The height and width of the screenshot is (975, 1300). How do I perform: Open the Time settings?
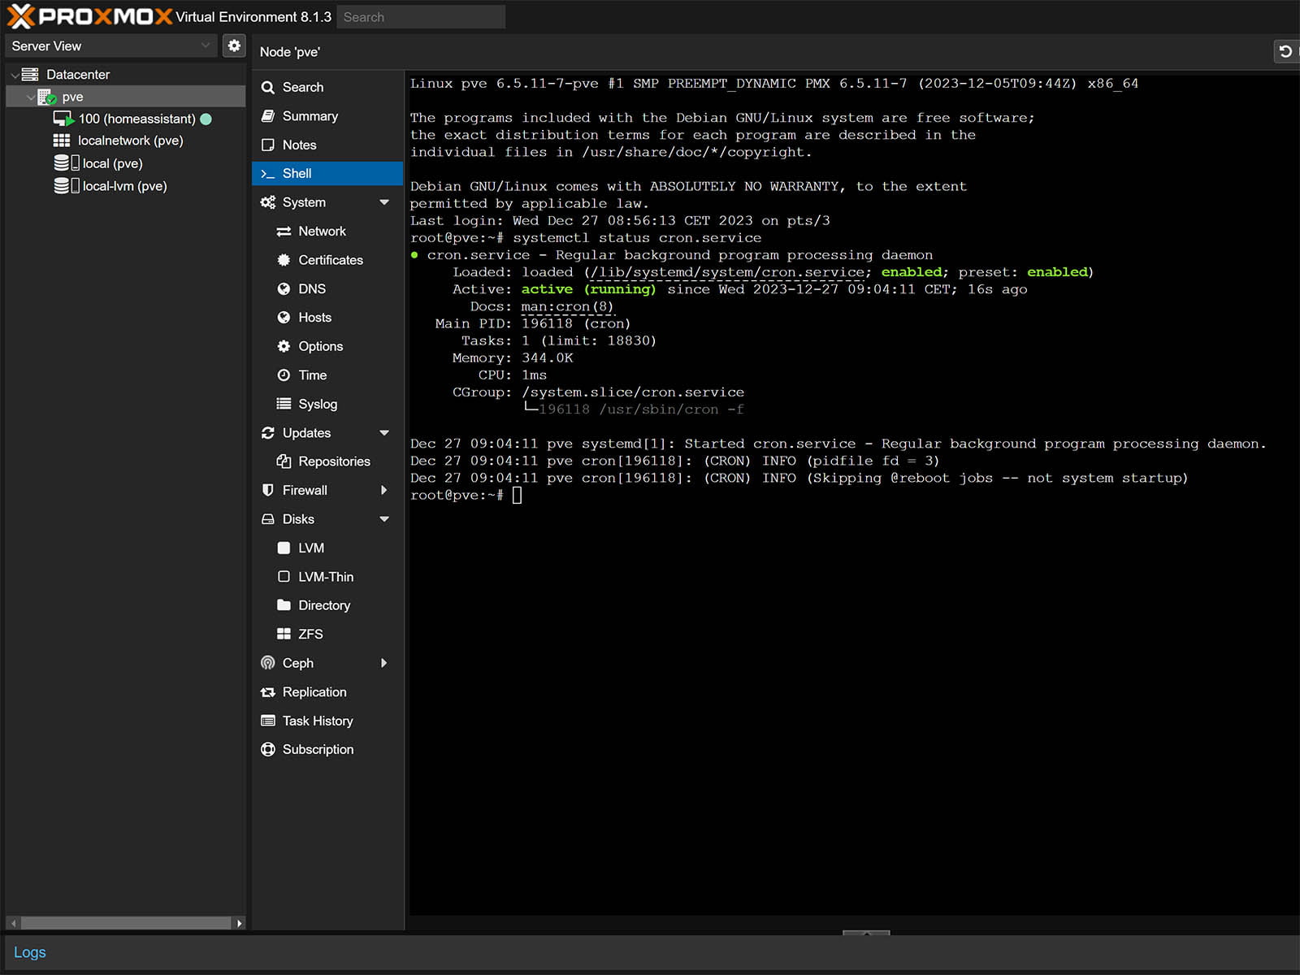312,375
